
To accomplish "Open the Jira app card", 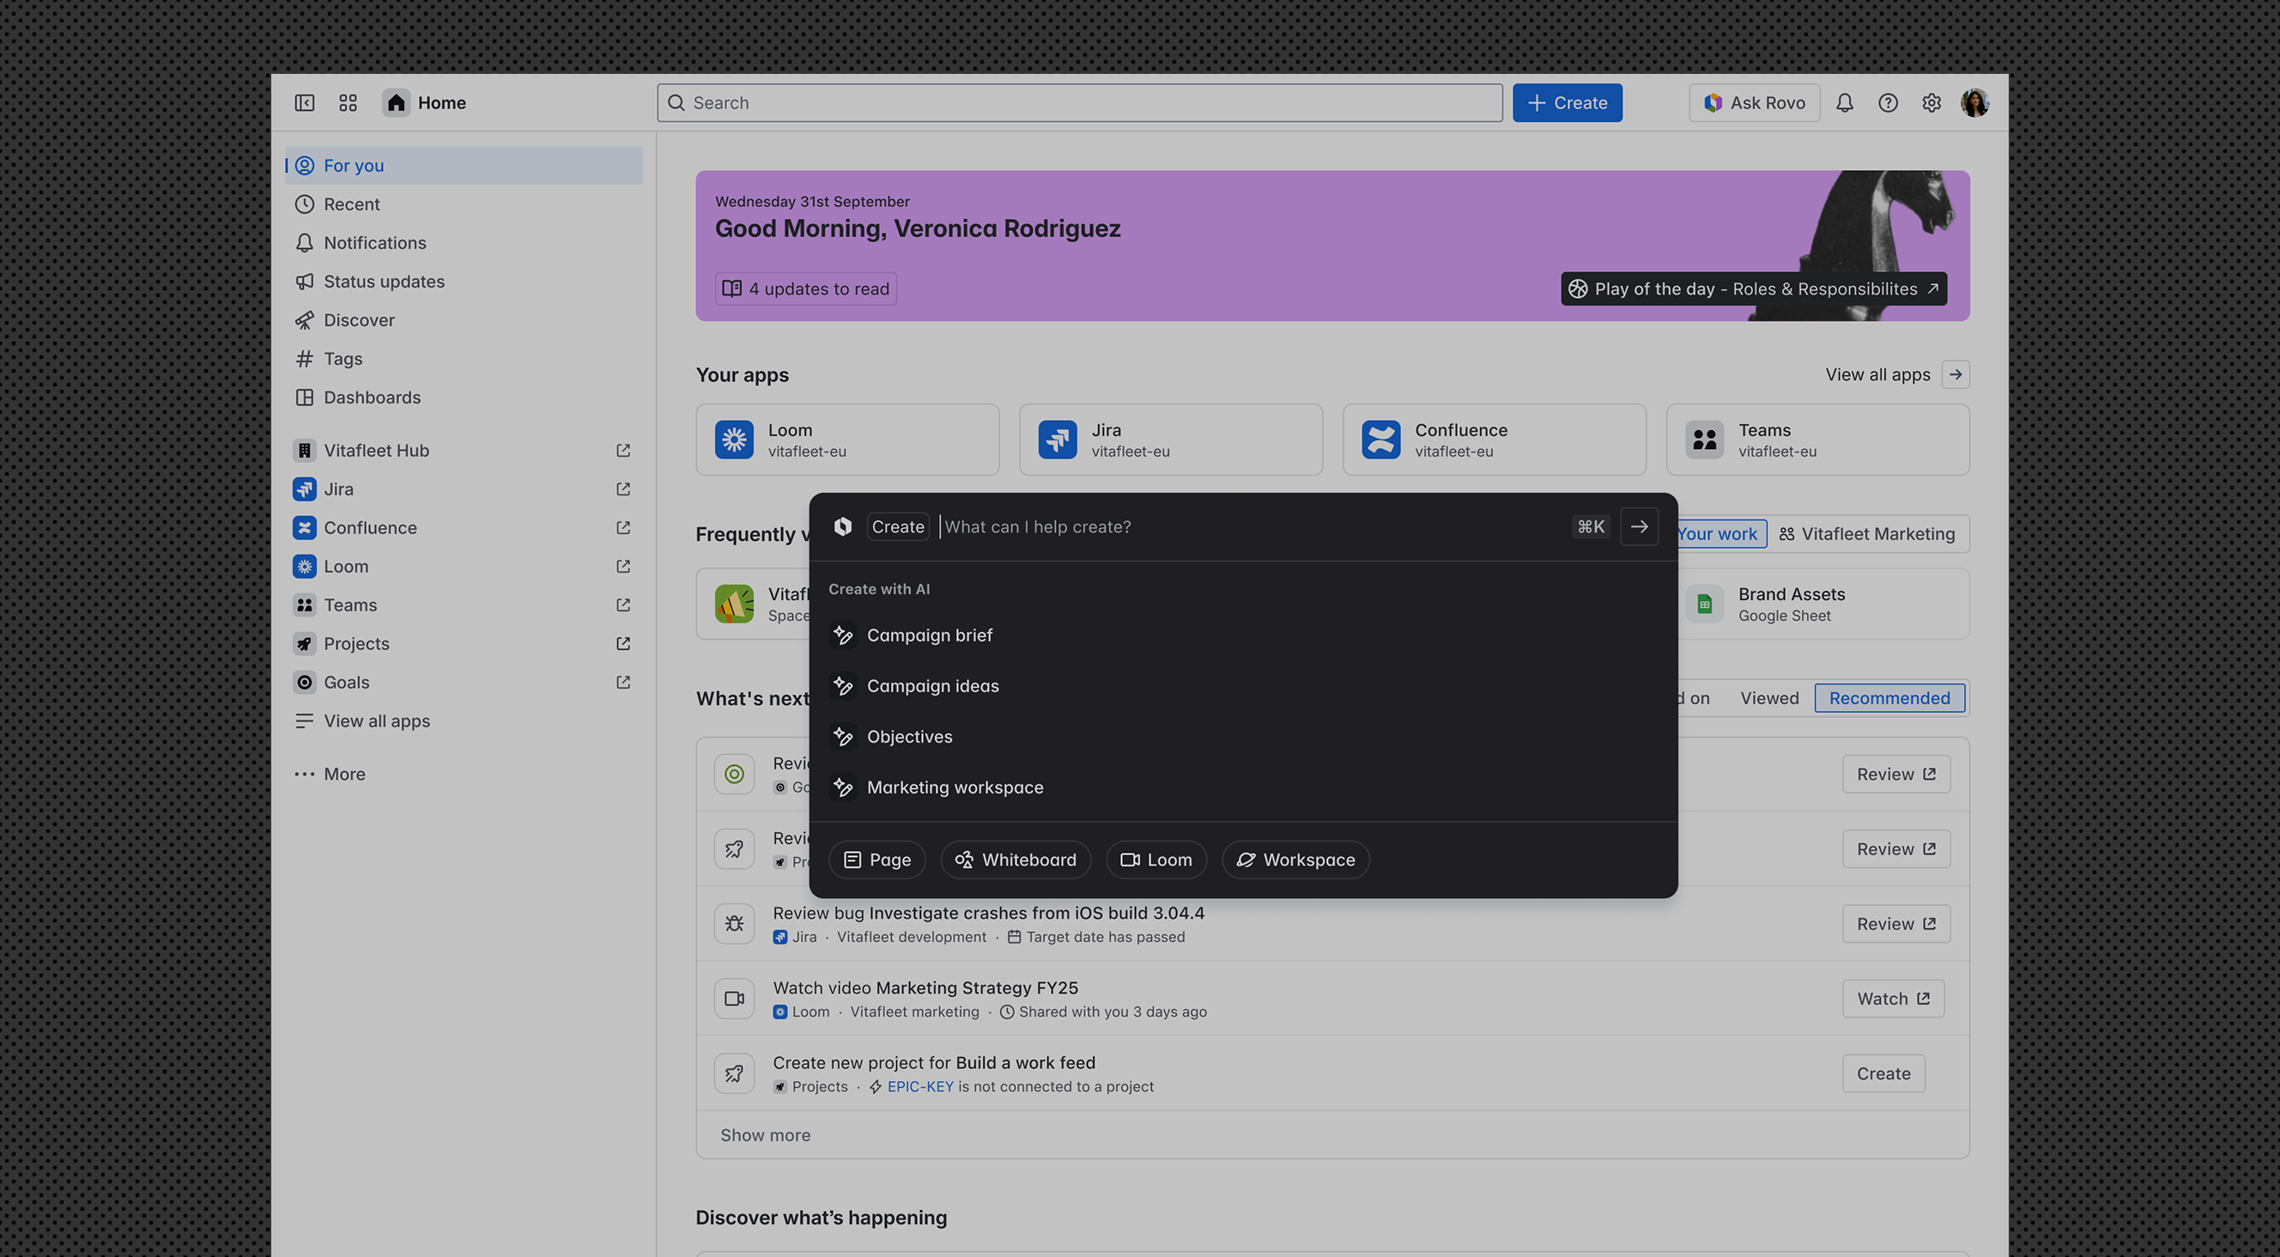I will (x=1170, y=440).
